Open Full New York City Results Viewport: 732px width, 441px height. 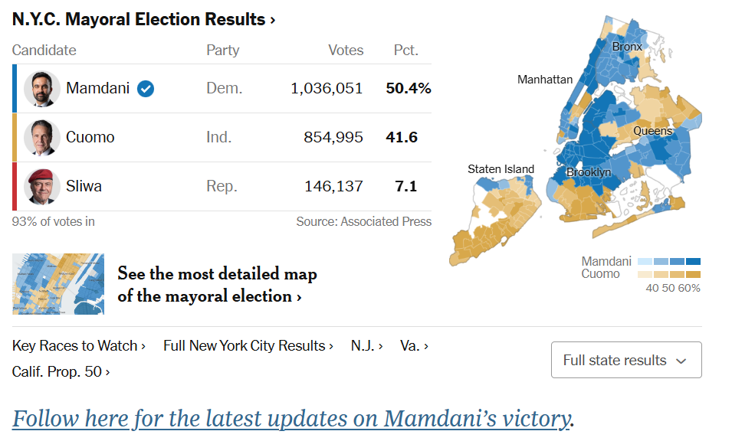tap(248, 346)
